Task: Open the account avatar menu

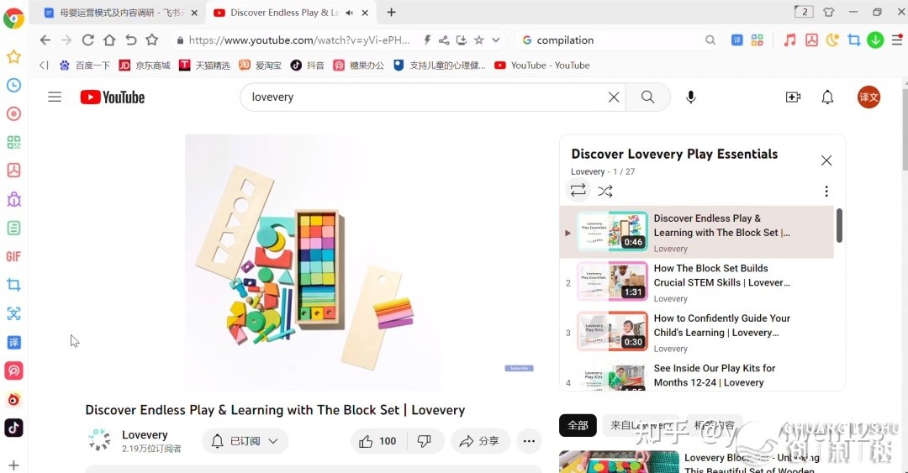Action: pyautogui.click(x=868, y=97)
